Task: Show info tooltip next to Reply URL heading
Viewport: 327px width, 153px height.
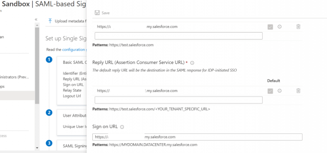Action: click(x=192, y=63)
